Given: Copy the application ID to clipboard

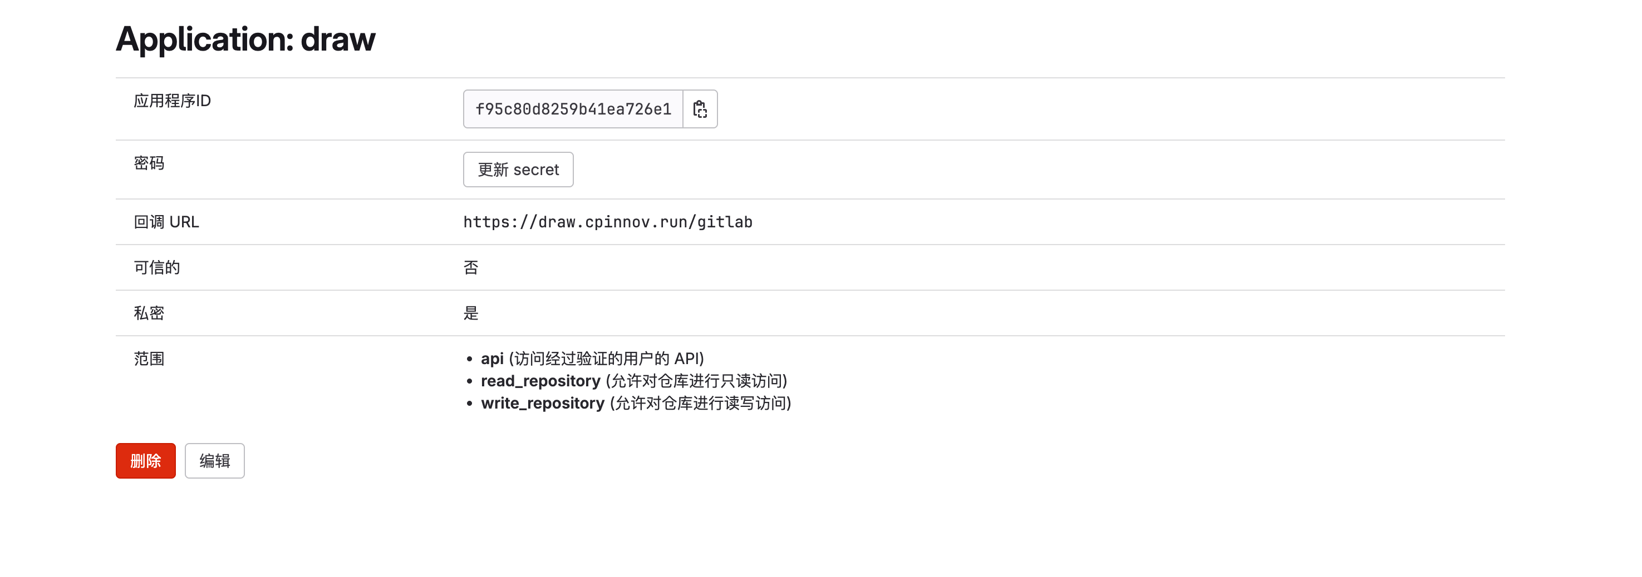Looking at the screenshot, I should point(700,109).
